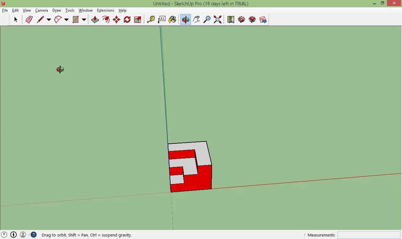The height and width of the screenshot is (239, 402).
Task: Expand the Rectangle shape dropdown arrow
Action: [x=84, y=19]
